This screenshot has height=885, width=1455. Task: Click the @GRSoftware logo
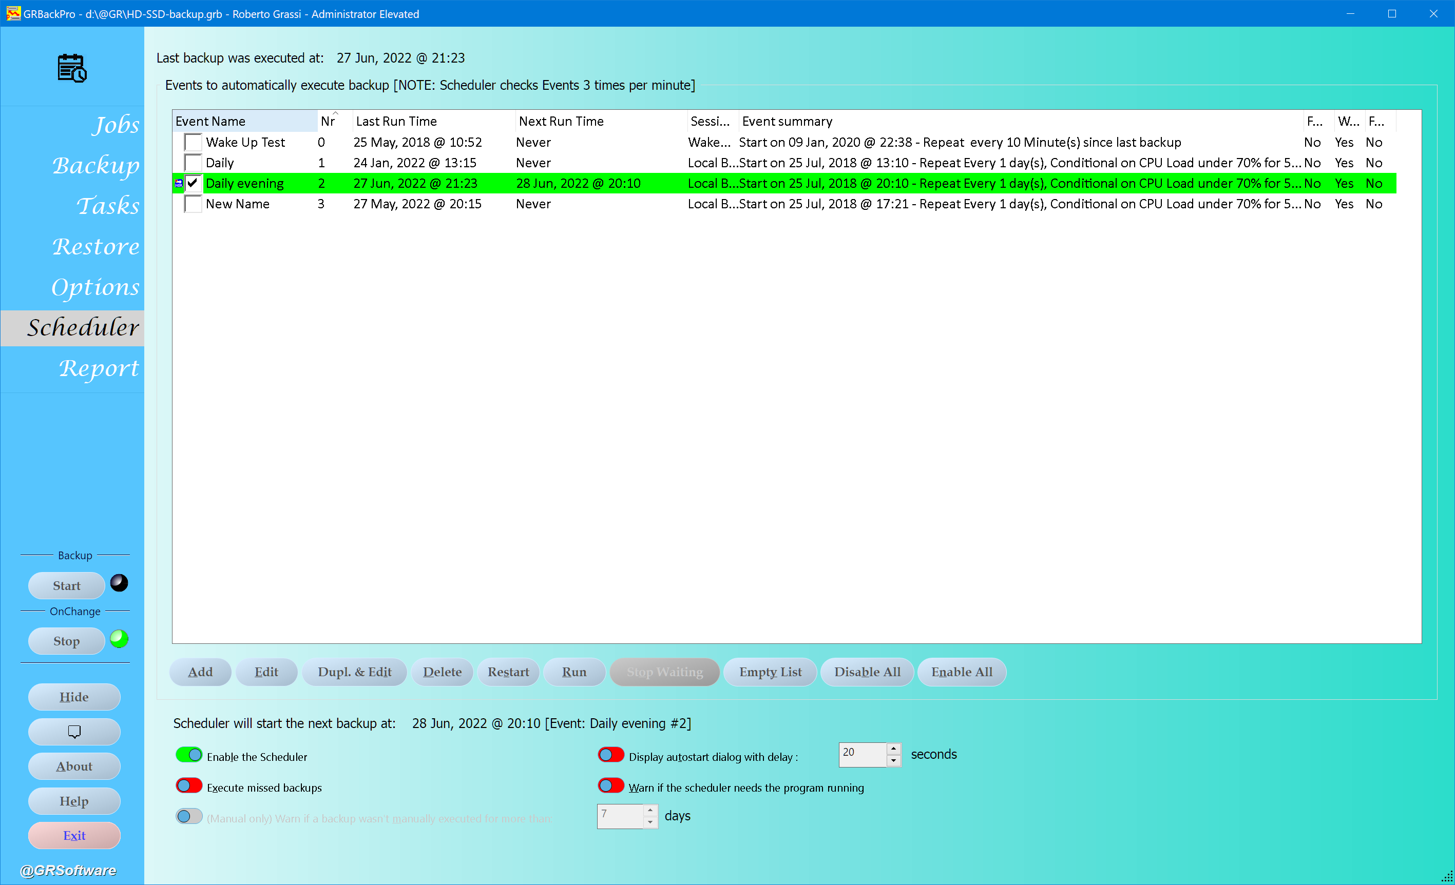tap(67, 870)
